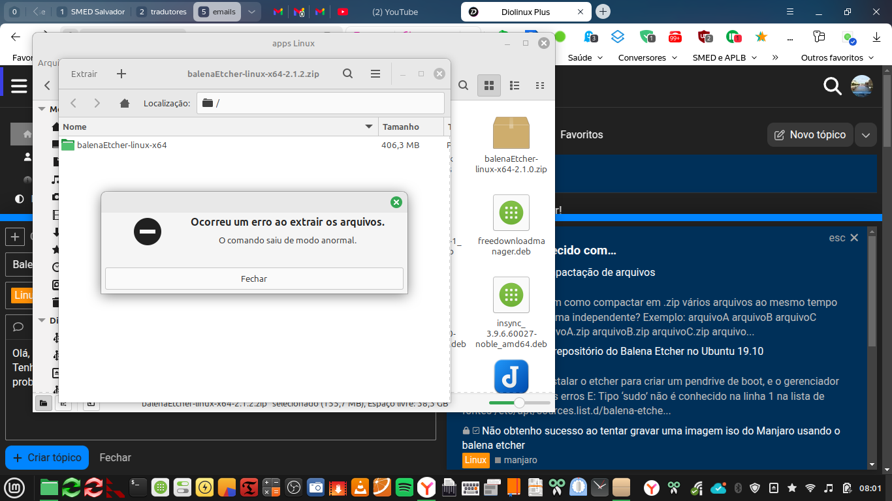892x501 pixels.
Task: Open Yandex browser in panel
Action: pyautogui.click(x=426, y=487)
